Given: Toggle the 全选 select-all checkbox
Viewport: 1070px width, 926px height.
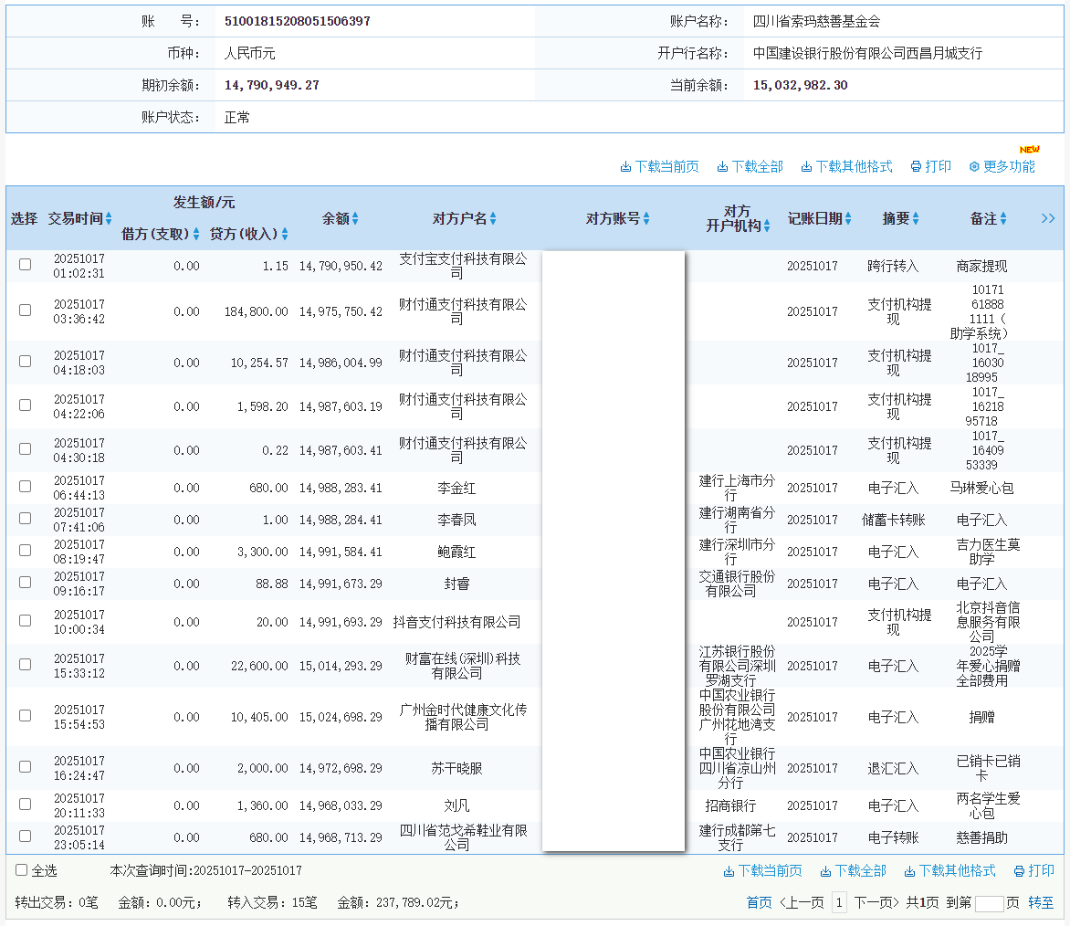Looking at the screenshot, I should (x=19, y=870).
